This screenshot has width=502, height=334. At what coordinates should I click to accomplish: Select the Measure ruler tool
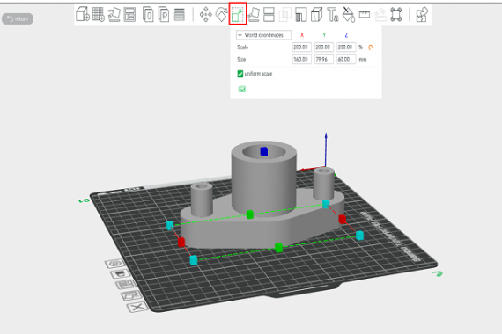point(365,14)
